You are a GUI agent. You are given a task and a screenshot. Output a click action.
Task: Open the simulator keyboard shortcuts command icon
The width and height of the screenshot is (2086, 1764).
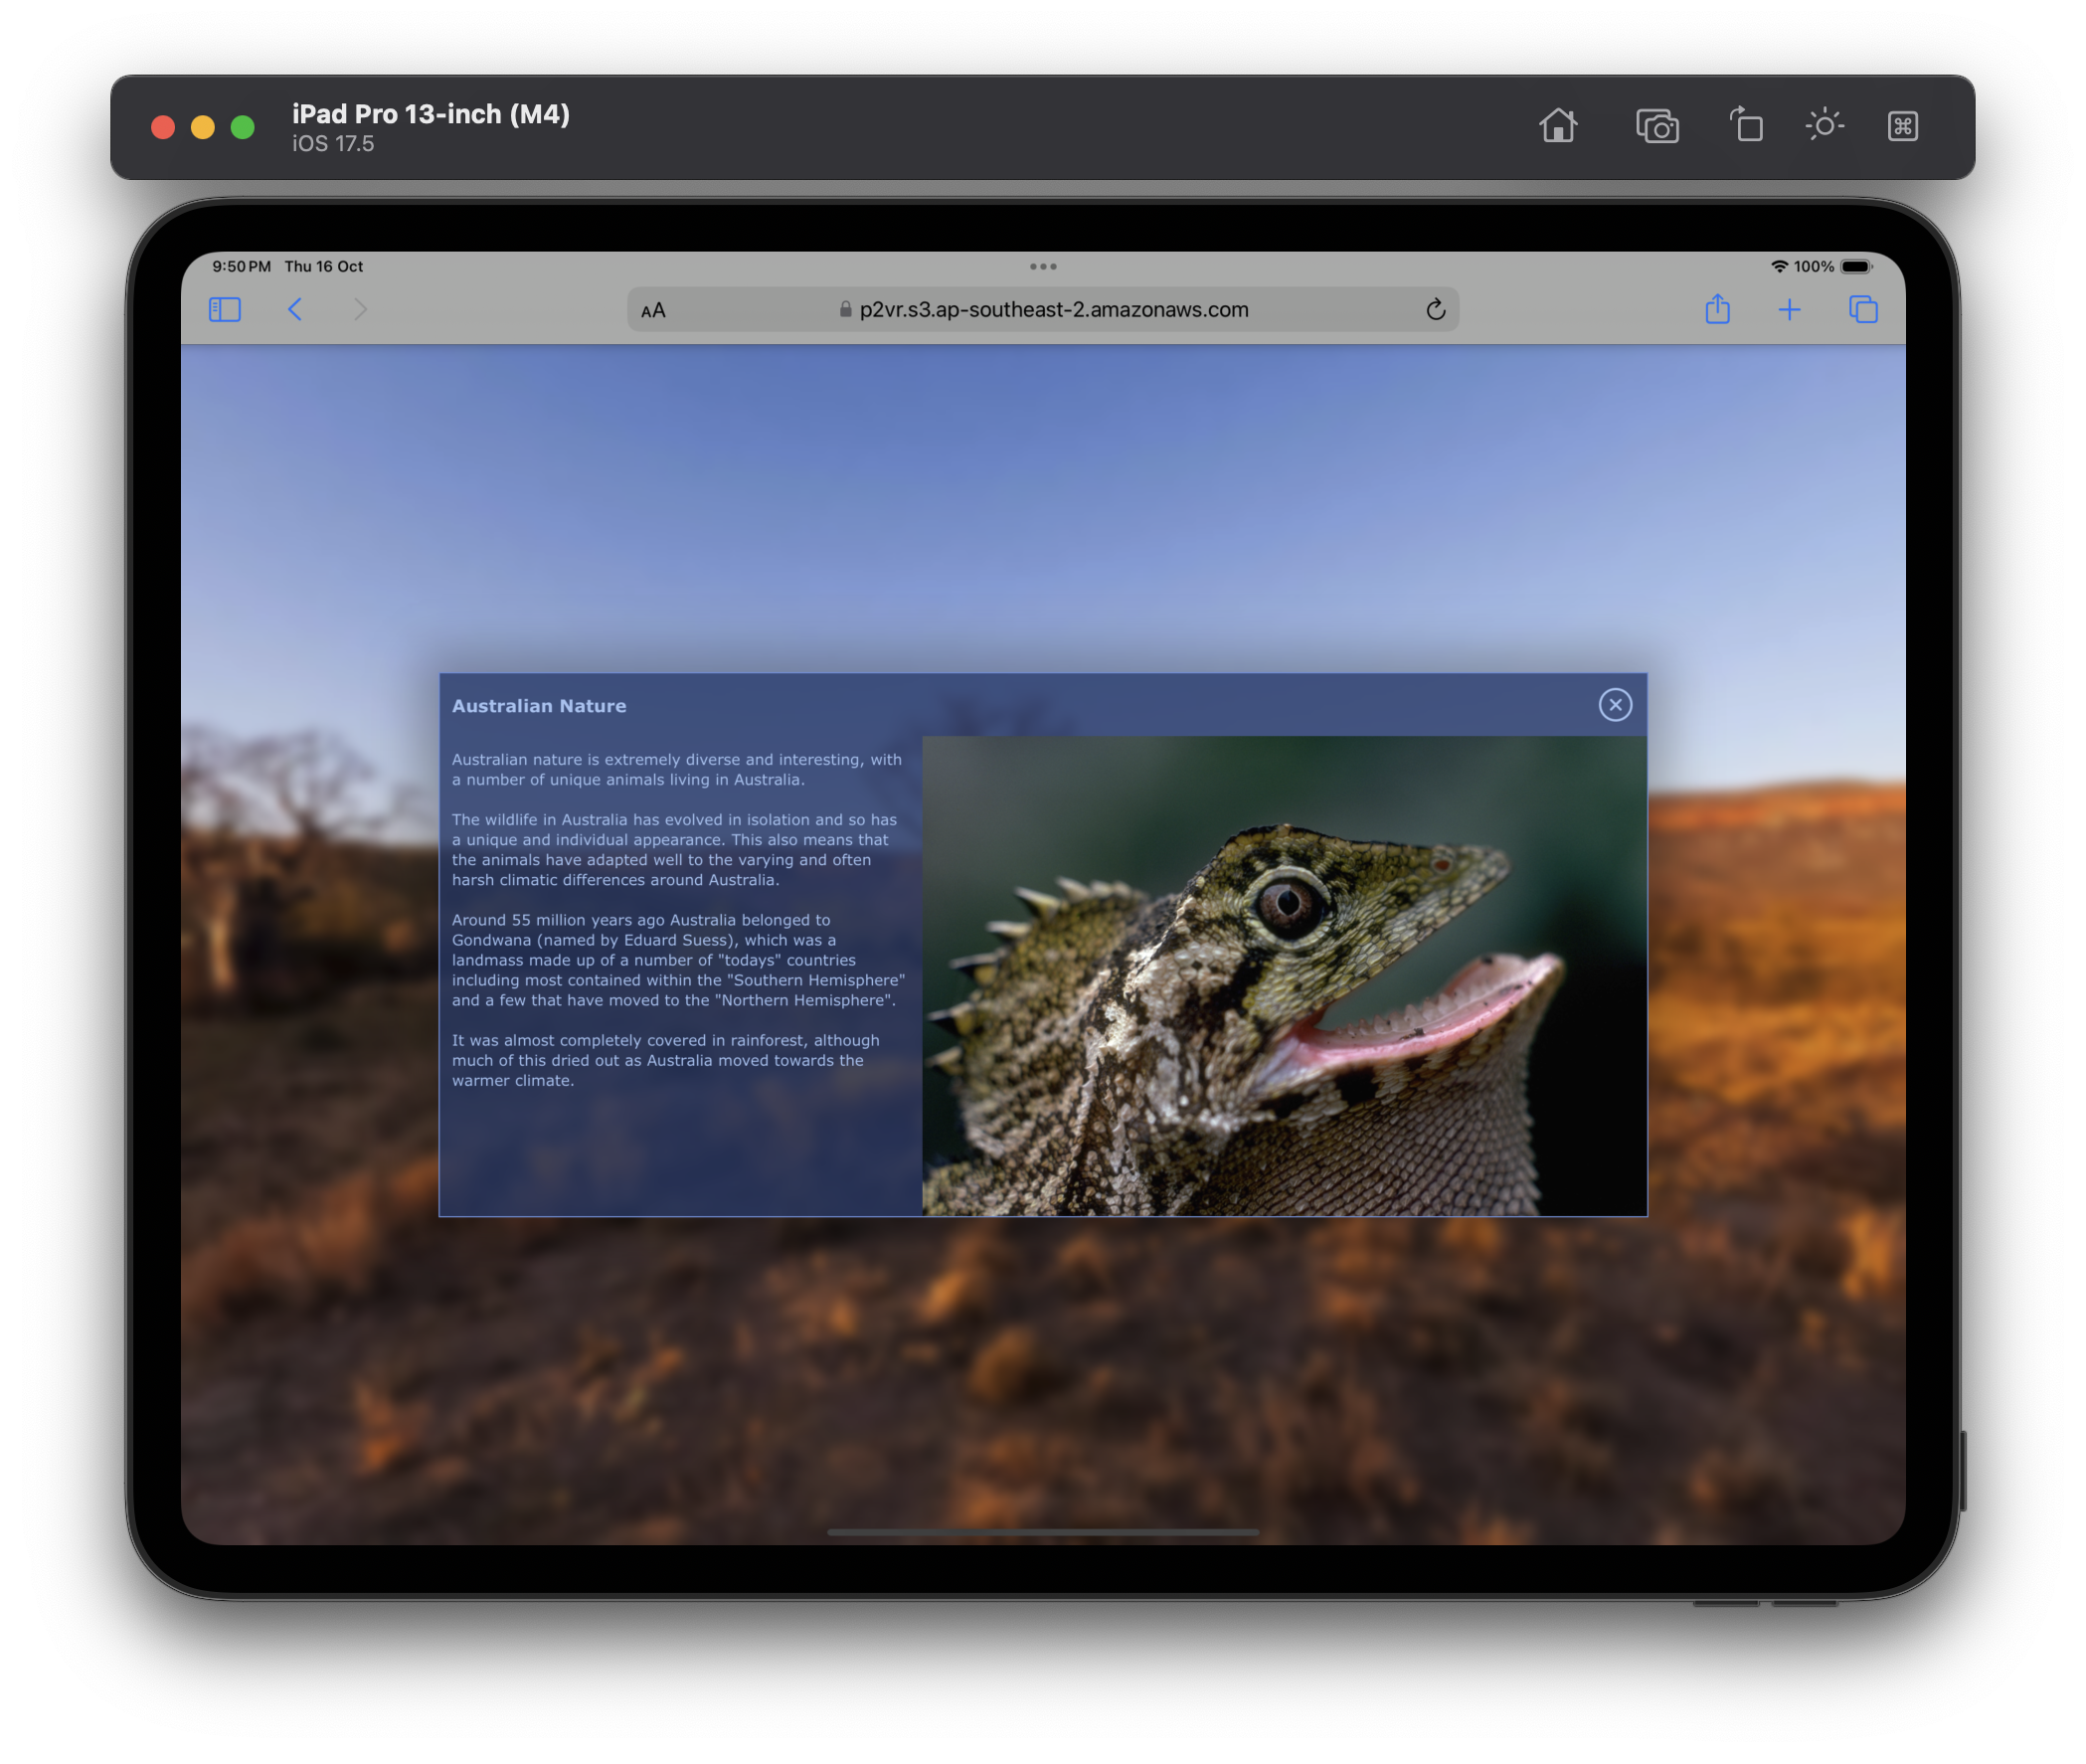click(1902, 126)
